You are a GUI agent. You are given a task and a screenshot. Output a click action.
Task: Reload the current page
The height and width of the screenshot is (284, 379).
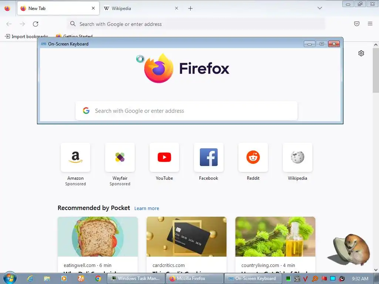tap(36, 24)
